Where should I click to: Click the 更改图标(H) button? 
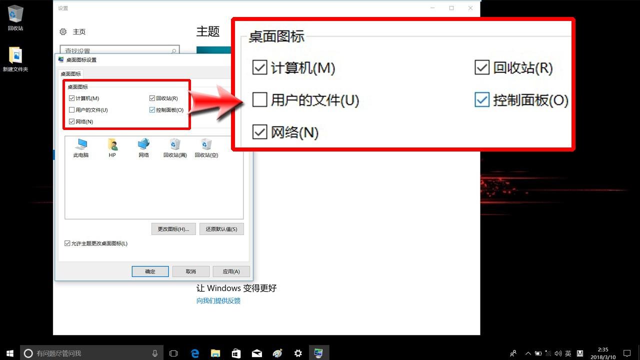[x=173, y=228]
